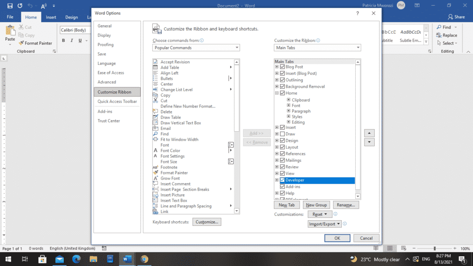Open the Customize the Ribbon dropdown
This screenshot has width=473, height=266.
pos(317,48)
